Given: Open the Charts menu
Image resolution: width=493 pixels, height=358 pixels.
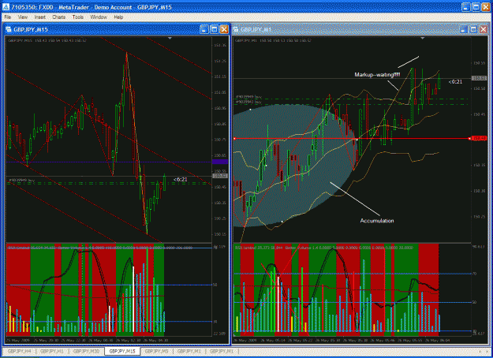Looking at the screenshot, I should 59,17.
